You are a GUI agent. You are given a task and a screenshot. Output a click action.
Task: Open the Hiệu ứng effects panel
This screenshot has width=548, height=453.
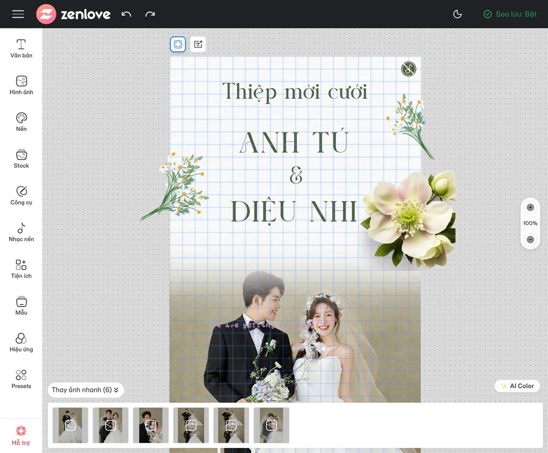pyautogui.click(x=21, y=342)
